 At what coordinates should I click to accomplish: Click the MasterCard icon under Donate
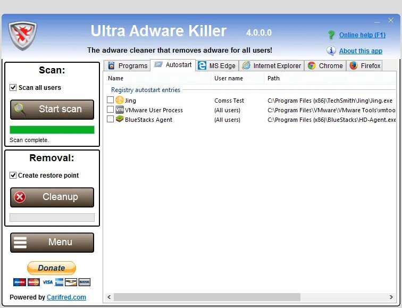[33, 282]
